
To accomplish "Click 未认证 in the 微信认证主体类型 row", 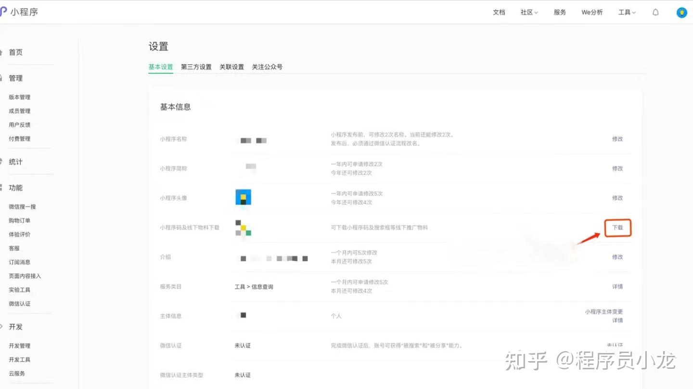I will 243,375.
